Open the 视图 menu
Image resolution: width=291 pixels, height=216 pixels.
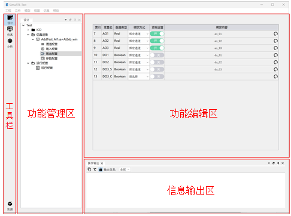coord(37,11)
